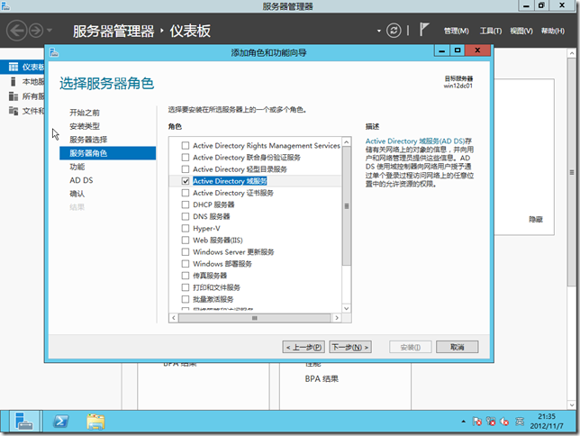Check Active Directory 证书服务 role
Viewport: 580px width, 436px height.
tap(186, 193)
